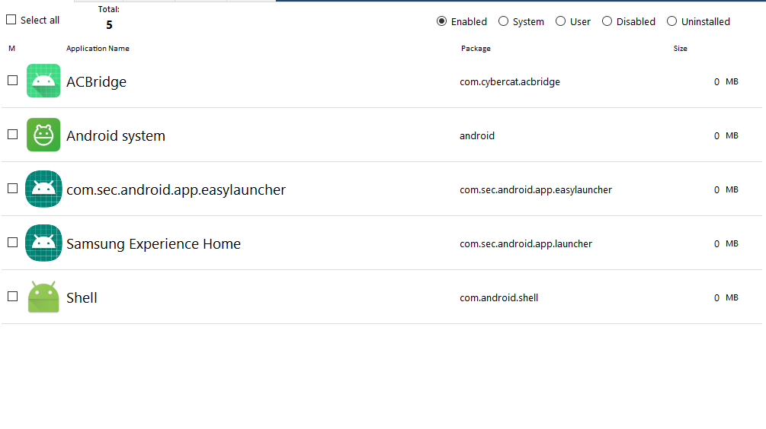Click the ACBridge app icon

tap(43, 81)
